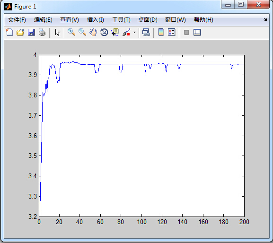This screenshot has height=243, width=273.
Task: Insert a colorbar using the toolbar icon
Action: point(161,32)
